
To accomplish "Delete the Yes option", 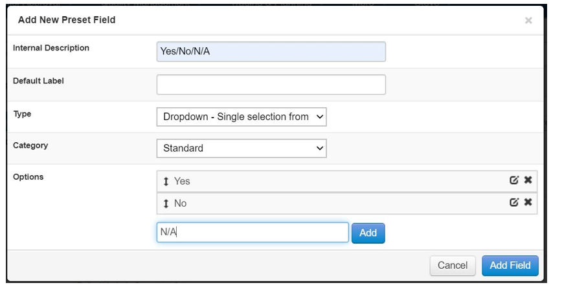I will click(x=528, y=181).
